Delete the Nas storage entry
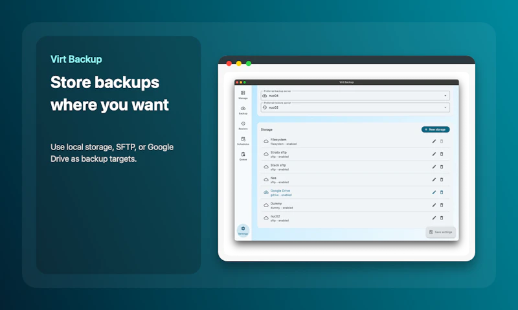This screenshot has width=518, height=310. pos(442,180)
